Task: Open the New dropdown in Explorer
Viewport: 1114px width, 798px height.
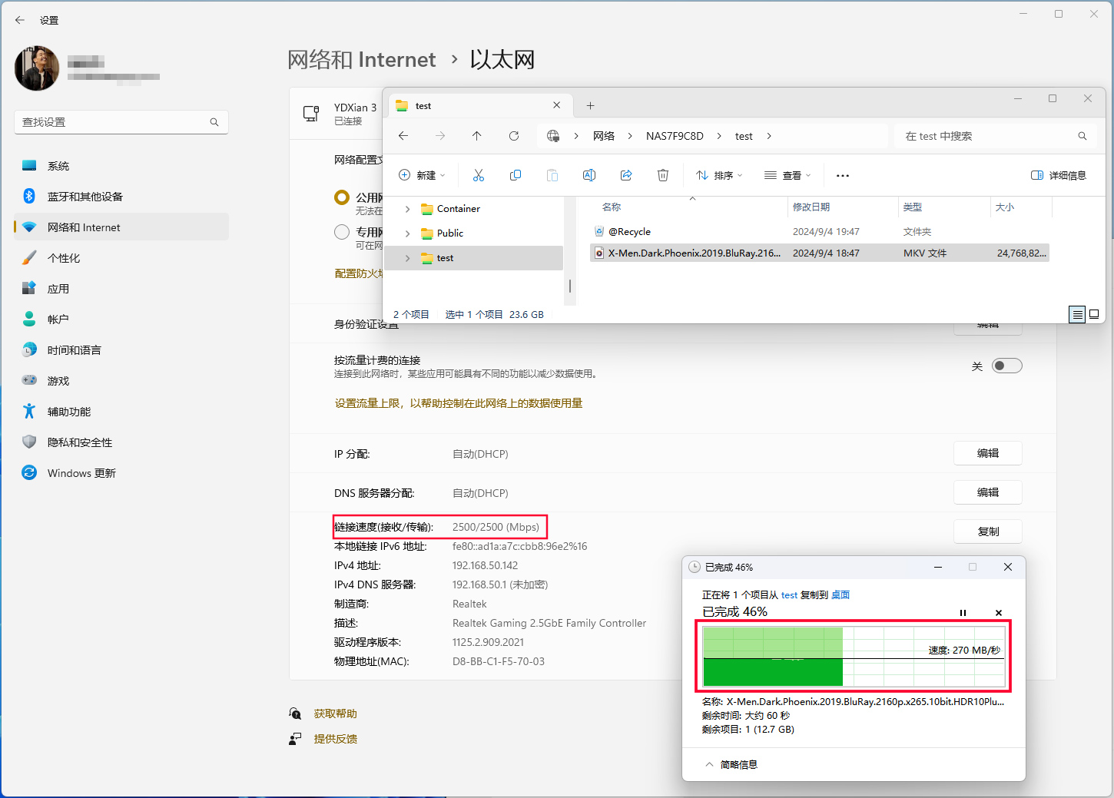Action: pos(422,176)
